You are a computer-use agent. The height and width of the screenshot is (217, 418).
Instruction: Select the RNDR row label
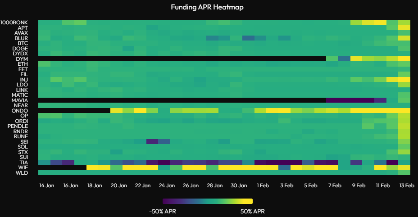pos(21,131)
